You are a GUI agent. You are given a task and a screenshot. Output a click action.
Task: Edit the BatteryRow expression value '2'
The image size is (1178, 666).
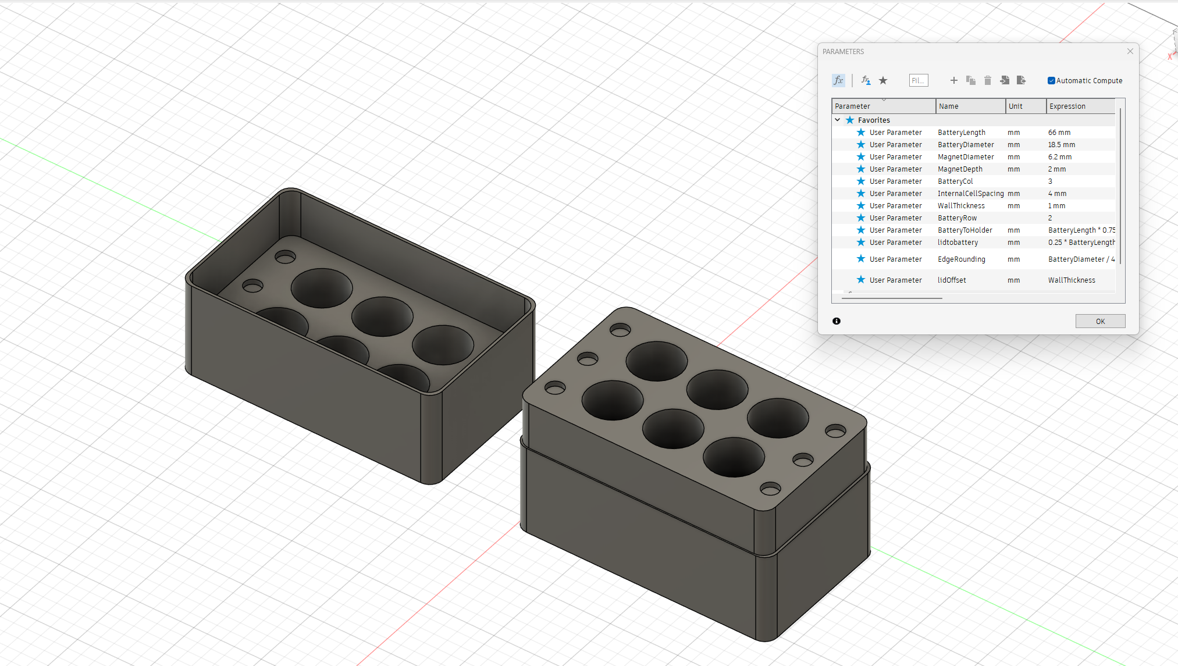coord(1050,218)
